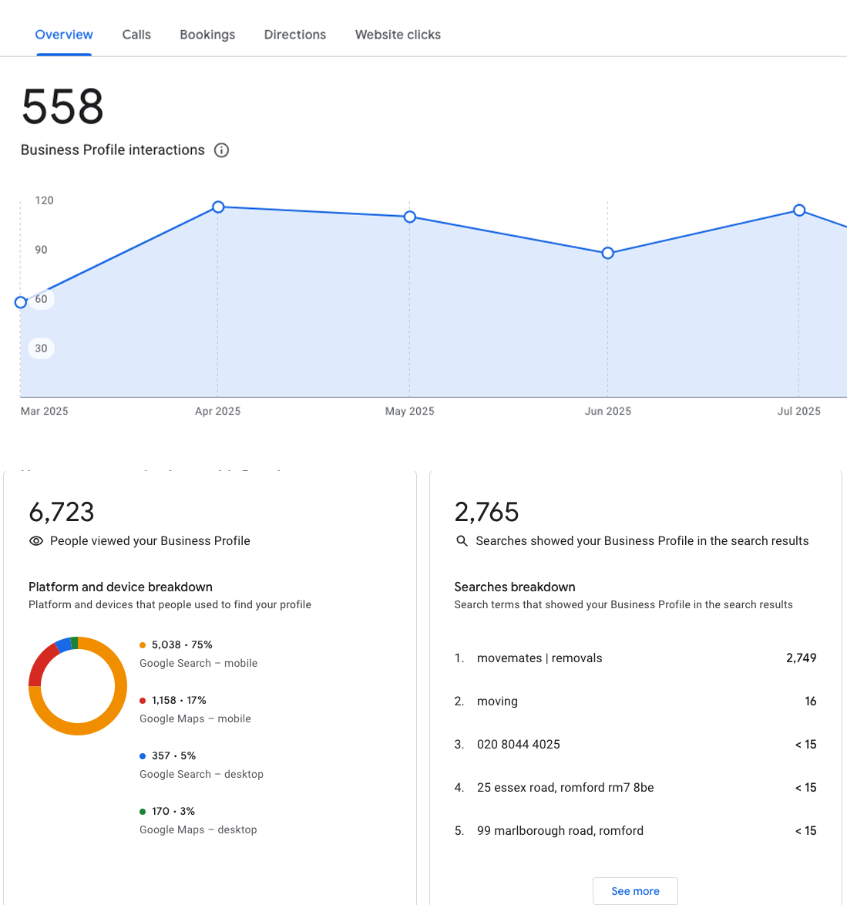Go to the Website clicks tab

click(x=398, y=35)
